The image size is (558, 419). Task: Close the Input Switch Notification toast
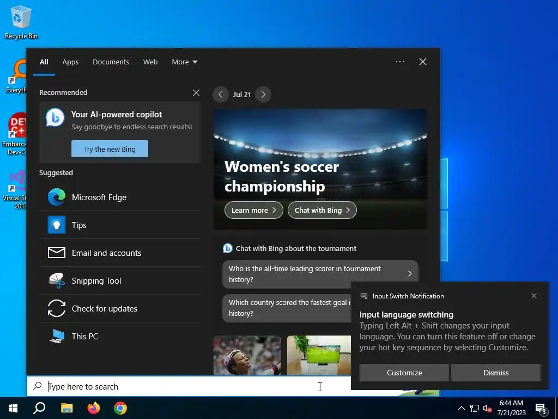[x=534, y=296]
